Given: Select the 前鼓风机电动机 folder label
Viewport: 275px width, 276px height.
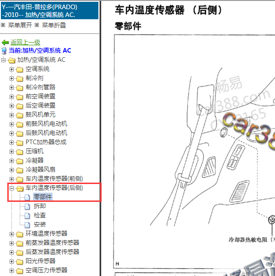Looking at the screenshot, I should click(x=47, y=124).
